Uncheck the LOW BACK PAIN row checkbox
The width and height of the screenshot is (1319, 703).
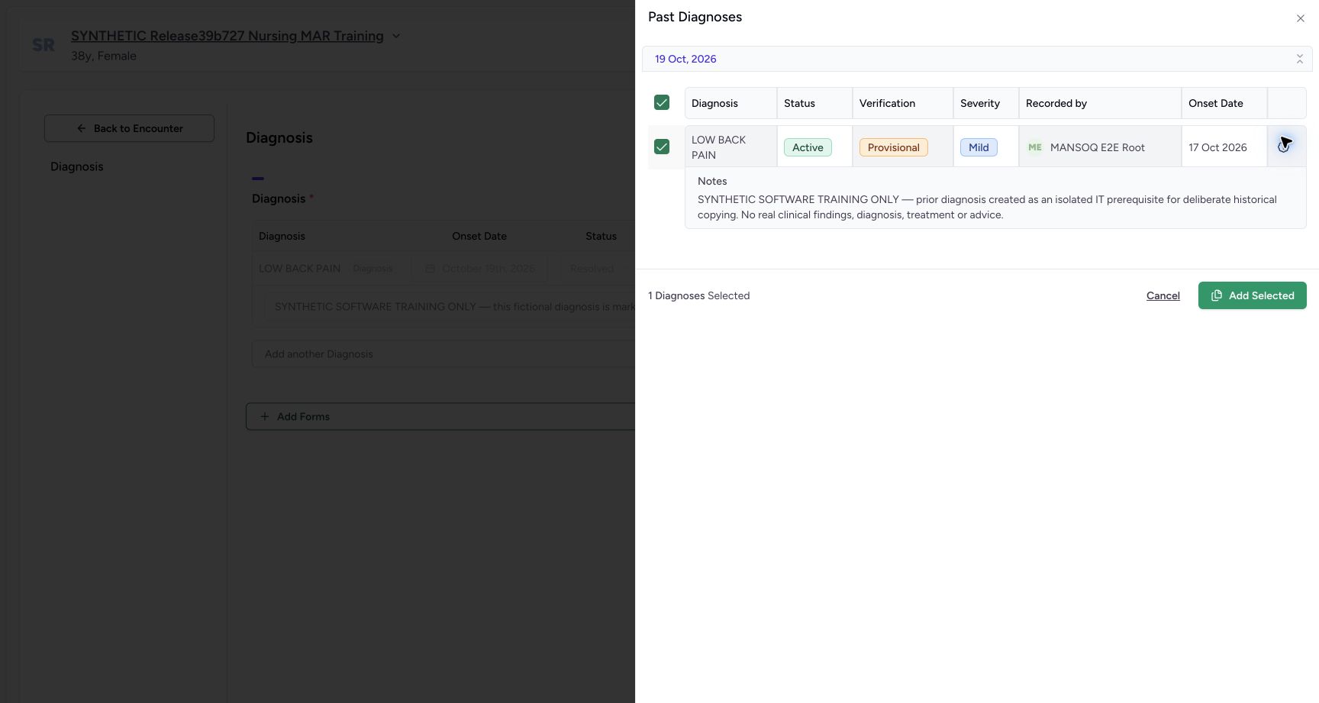(662, 147)
